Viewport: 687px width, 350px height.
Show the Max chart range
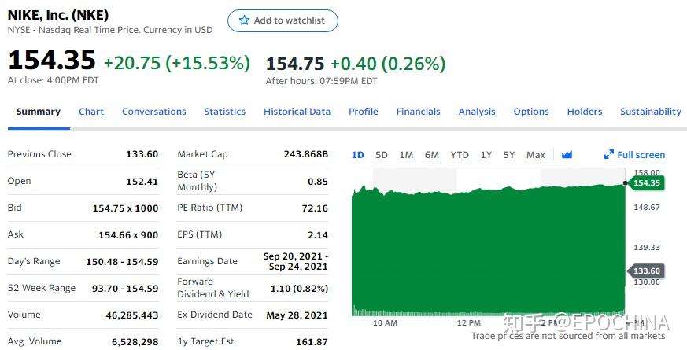pos(535,155)
